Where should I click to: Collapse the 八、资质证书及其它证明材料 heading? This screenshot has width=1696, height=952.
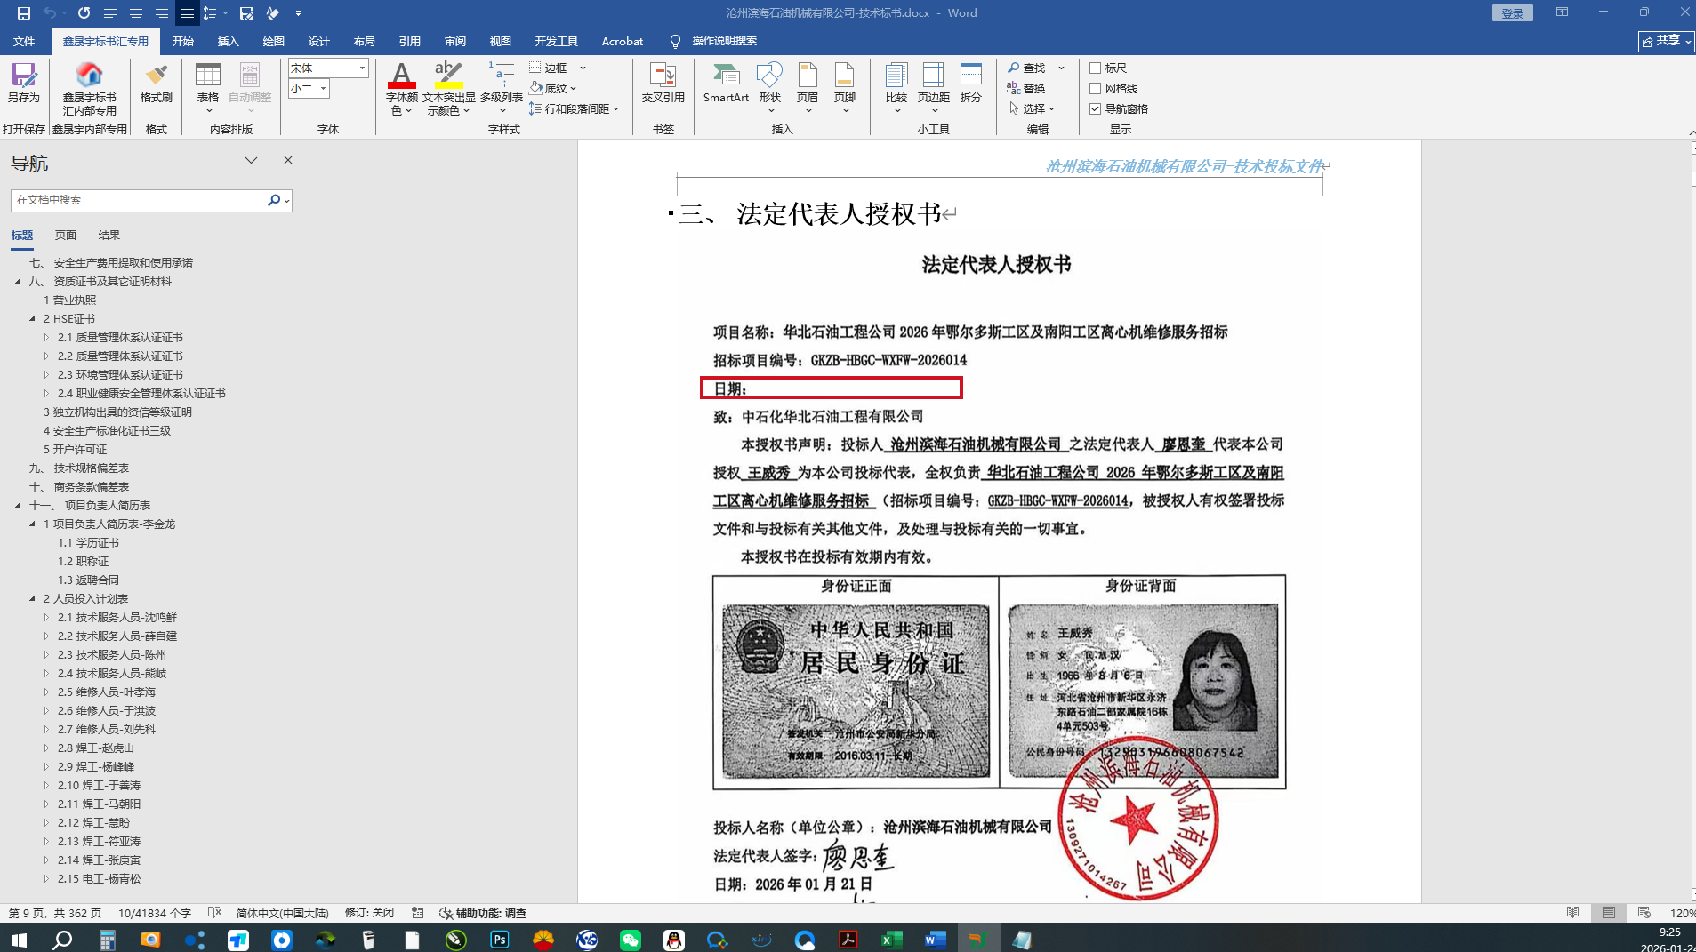point(18,281)
